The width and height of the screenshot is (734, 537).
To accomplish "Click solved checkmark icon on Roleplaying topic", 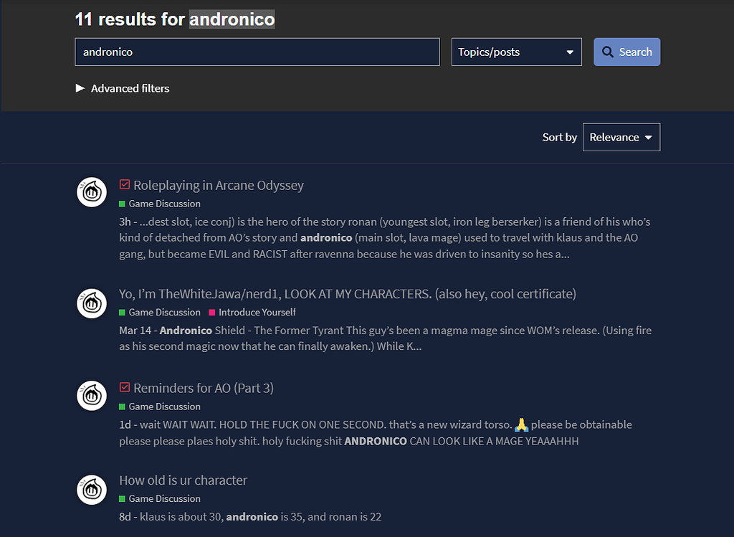I will click(x=125, y=185).
